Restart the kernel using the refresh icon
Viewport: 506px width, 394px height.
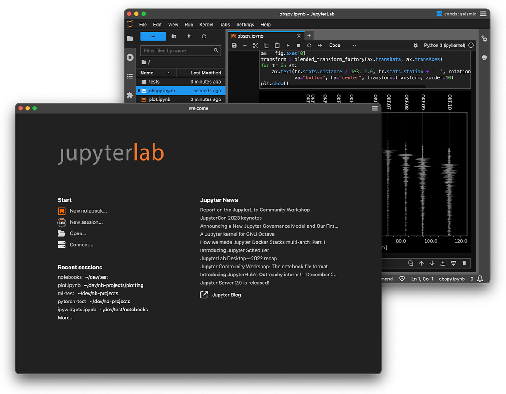click(309, 45)
